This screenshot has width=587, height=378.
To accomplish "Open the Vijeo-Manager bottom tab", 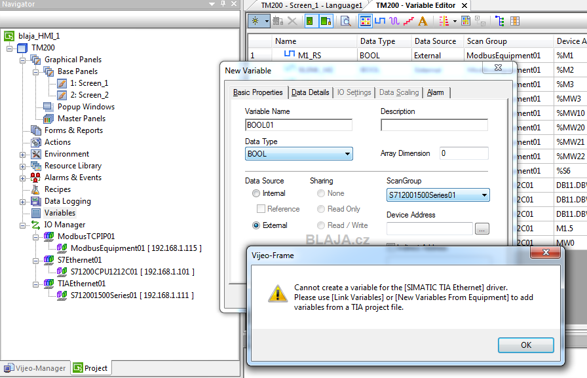I will (x=35, y=368).
